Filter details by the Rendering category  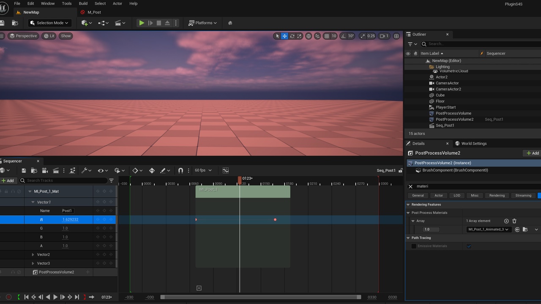tap(497, 195)
